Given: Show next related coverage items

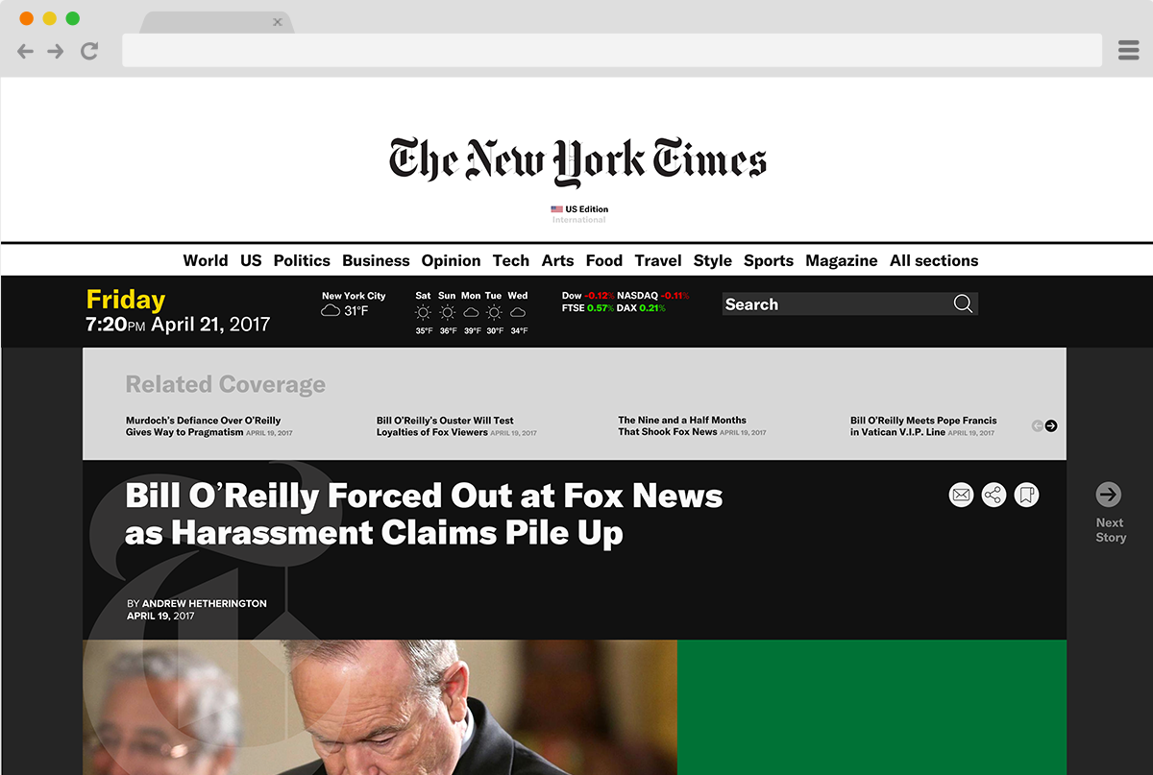Looking at the screenshot, I should point(1051,426).
